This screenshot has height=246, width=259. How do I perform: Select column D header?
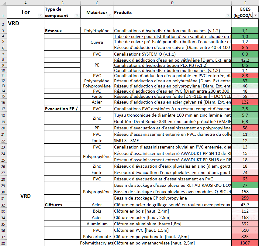pos(172,3)
